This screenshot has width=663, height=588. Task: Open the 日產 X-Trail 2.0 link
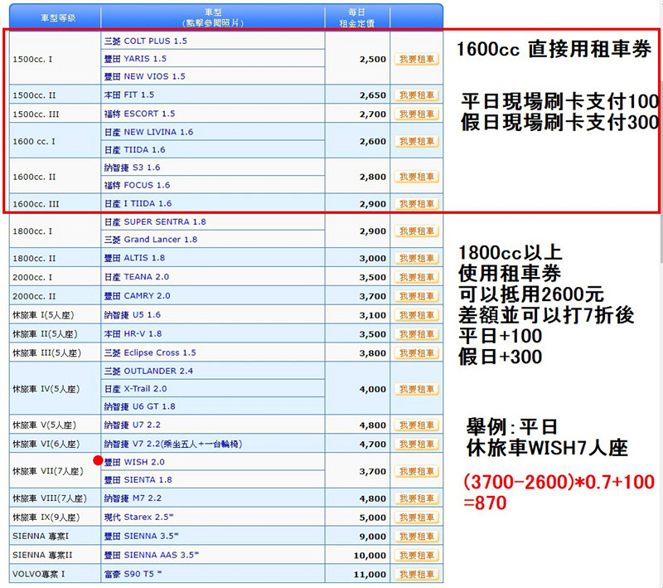pyautogui.click(x=135, y=389)
